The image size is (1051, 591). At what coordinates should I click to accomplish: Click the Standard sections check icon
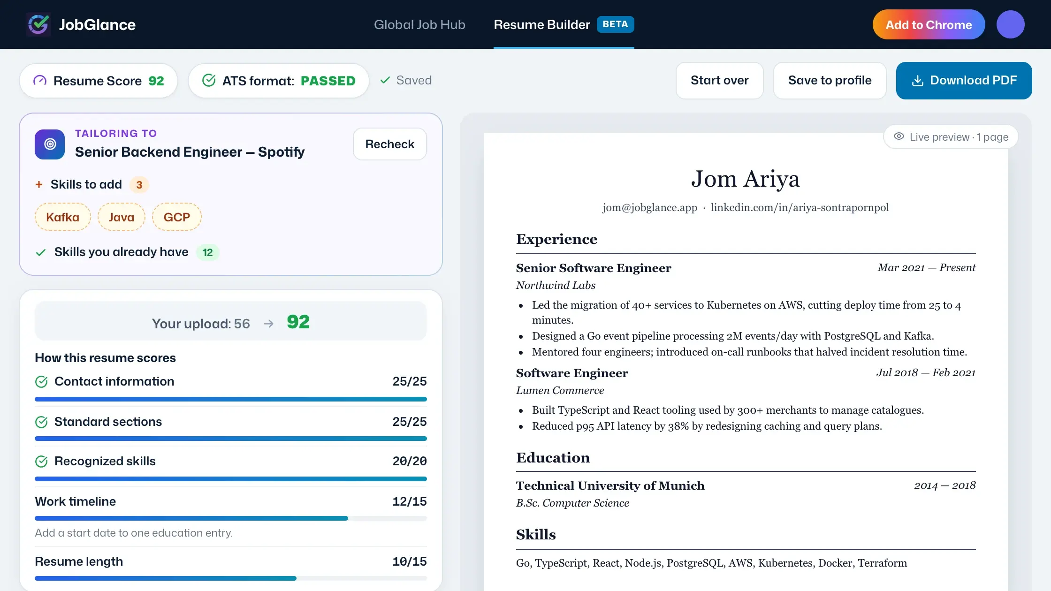41,422
